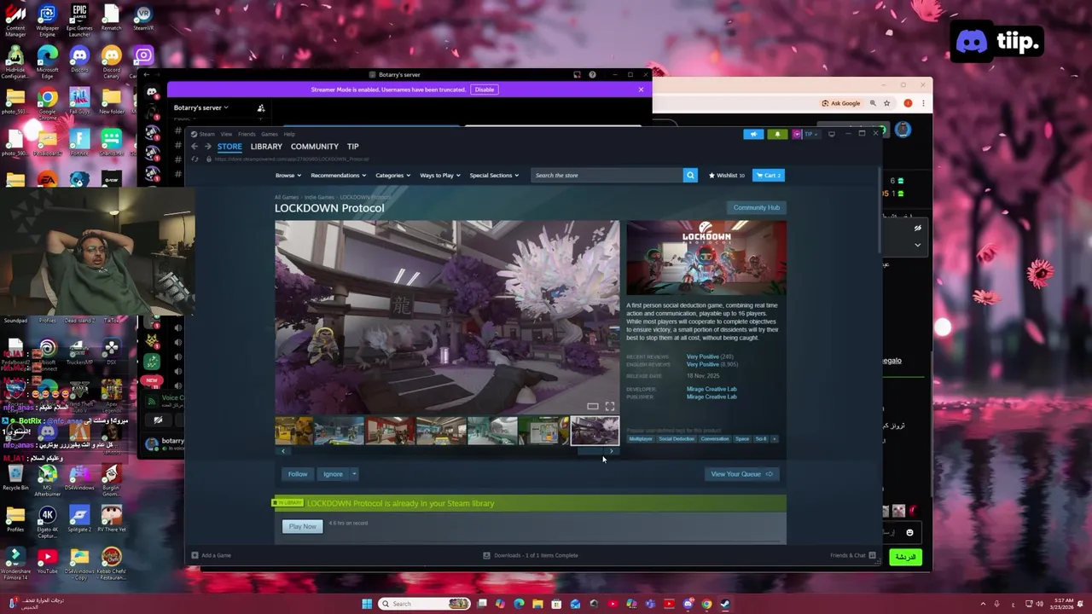Open Steam notifications bell icon
The width and height of the screenshot is (1092, 614).
pos(777,134)
